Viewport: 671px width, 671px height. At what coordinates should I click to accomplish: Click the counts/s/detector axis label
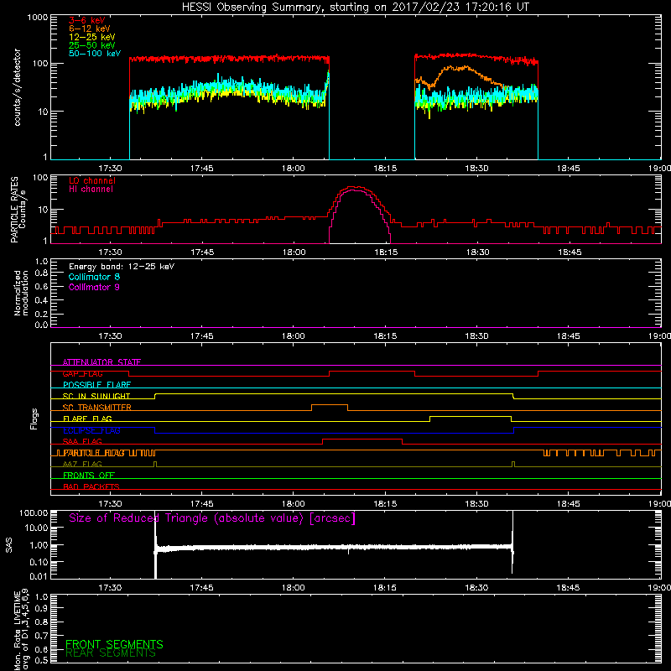(18, 87)
